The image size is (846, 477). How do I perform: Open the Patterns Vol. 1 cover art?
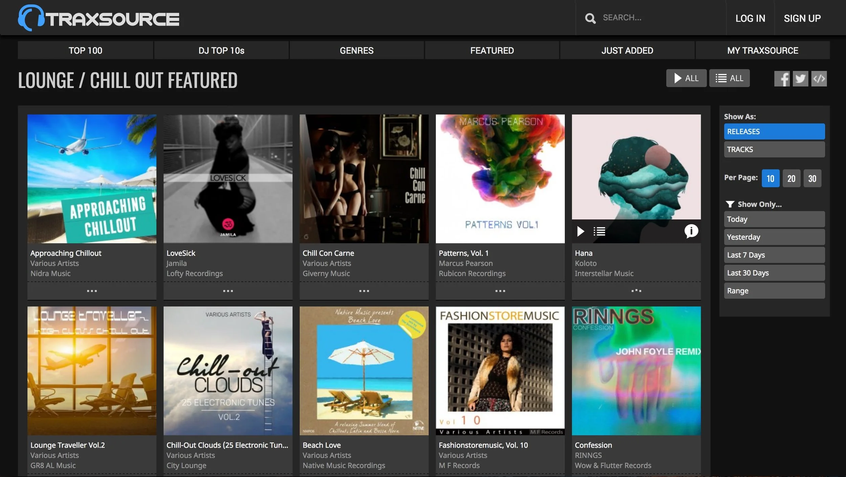point(500,179)
